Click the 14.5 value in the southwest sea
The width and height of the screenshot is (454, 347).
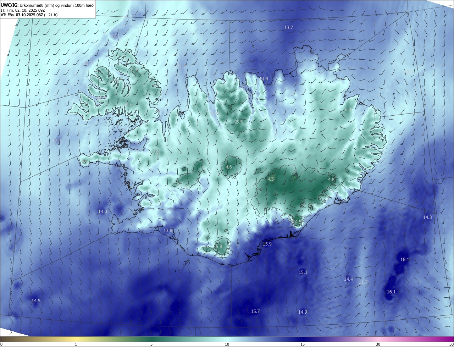click(36, 301)
